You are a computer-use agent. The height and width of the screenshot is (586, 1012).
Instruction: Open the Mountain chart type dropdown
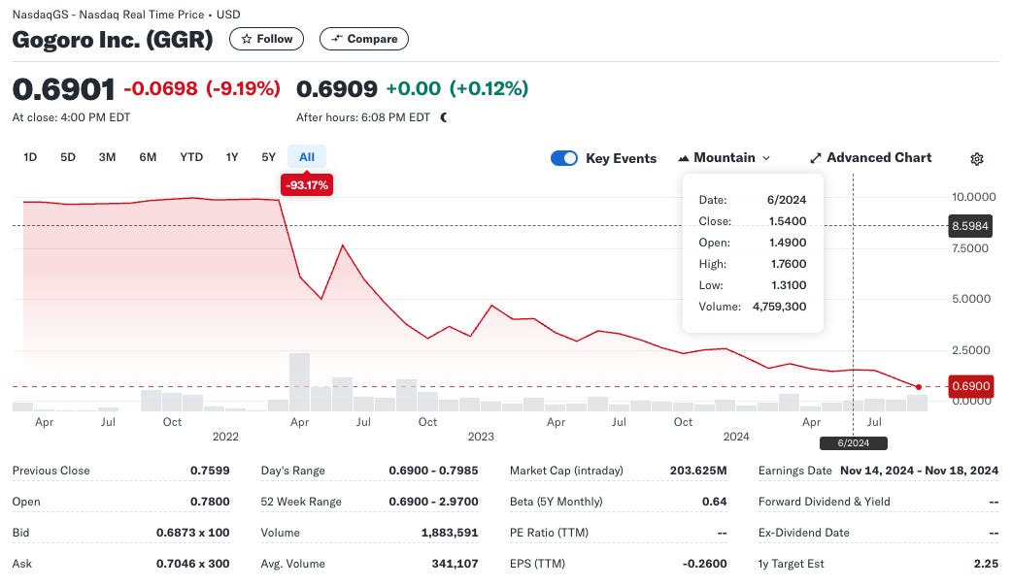click(x=725, y=158)
